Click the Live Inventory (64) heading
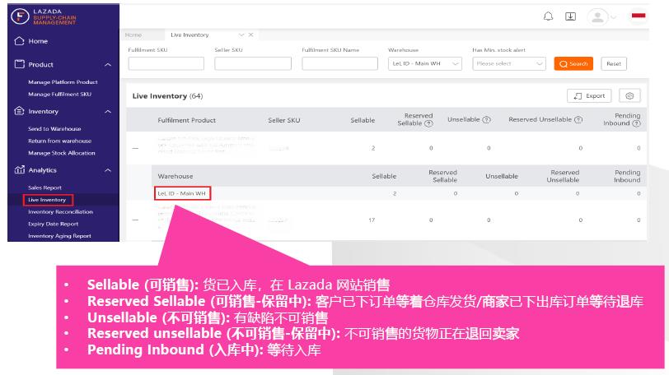Screen dimensions: 669x375 [167, 95]
